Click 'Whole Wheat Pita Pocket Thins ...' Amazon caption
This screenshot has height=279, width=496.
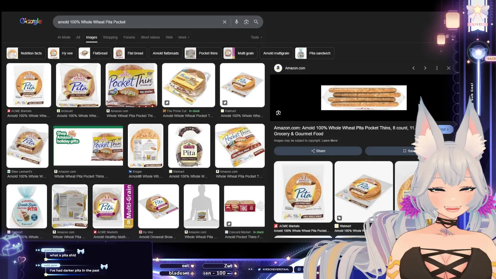pyautogui.click(x=81, y=176)
